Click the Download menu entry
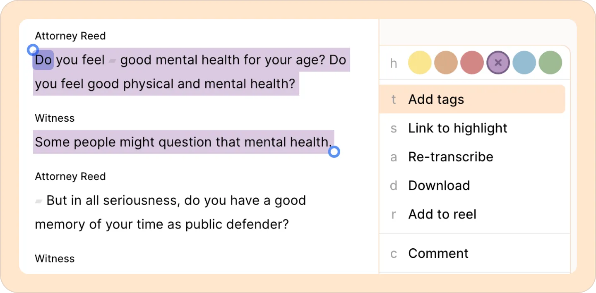 (439, 185)
